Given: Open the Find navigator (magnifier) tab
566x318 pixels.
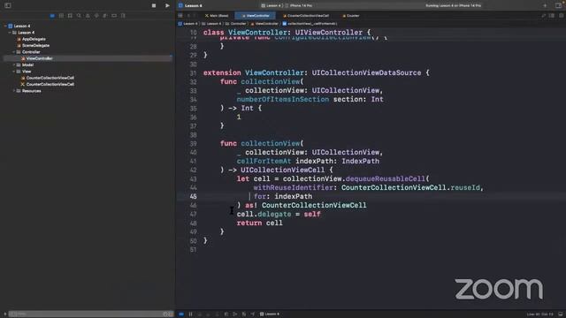Looking at the screenshot, I should [79, 16].
